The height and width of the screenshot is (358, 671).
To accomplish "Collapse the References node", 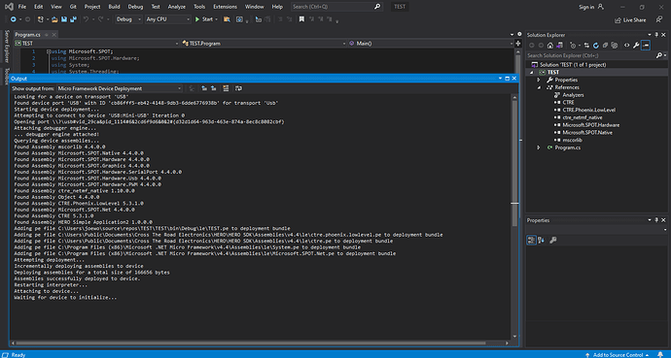I will (x=539, y=87).
